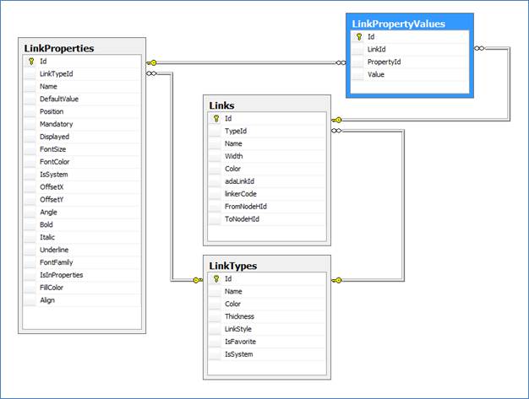Screen dimensions: 529x399
Task: Click the LinkStyle column in LinkTypes
Action: tap(238, 329)
